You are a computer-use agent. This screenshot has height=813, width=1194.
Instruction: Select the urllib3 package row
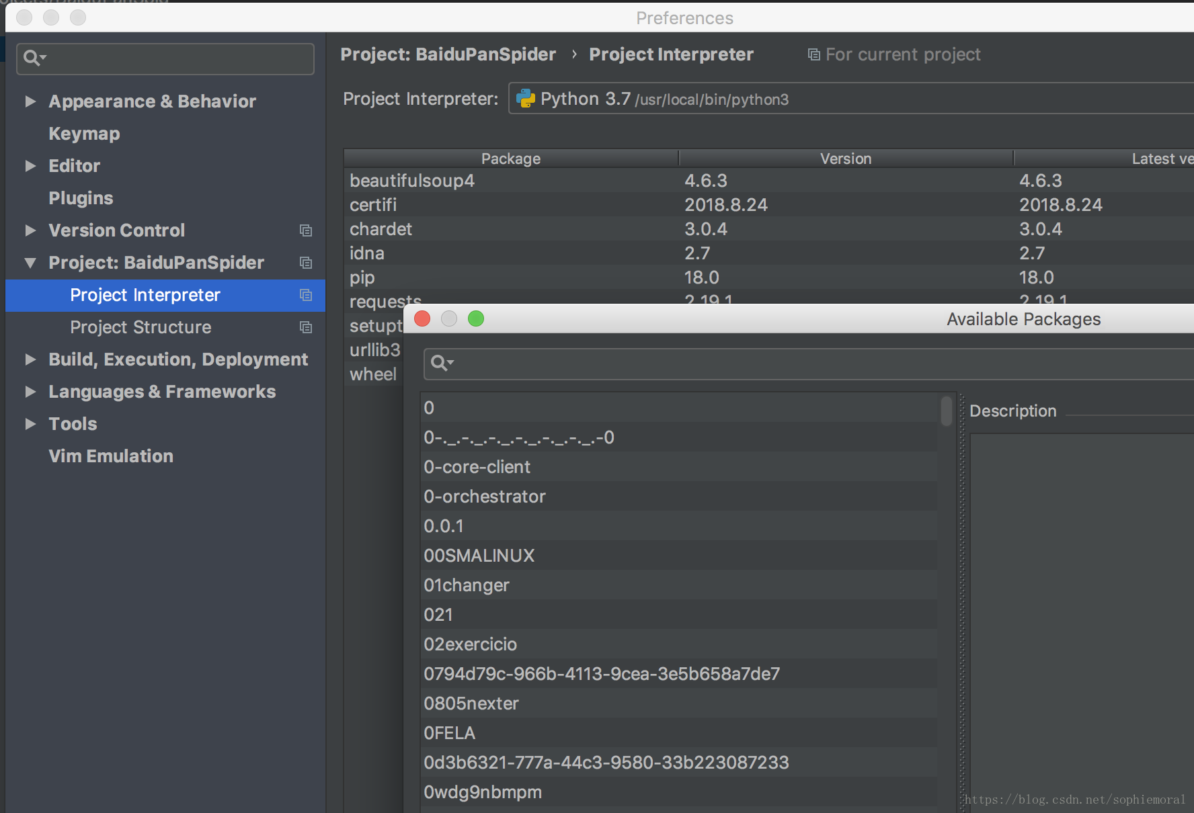coord(374,350)
